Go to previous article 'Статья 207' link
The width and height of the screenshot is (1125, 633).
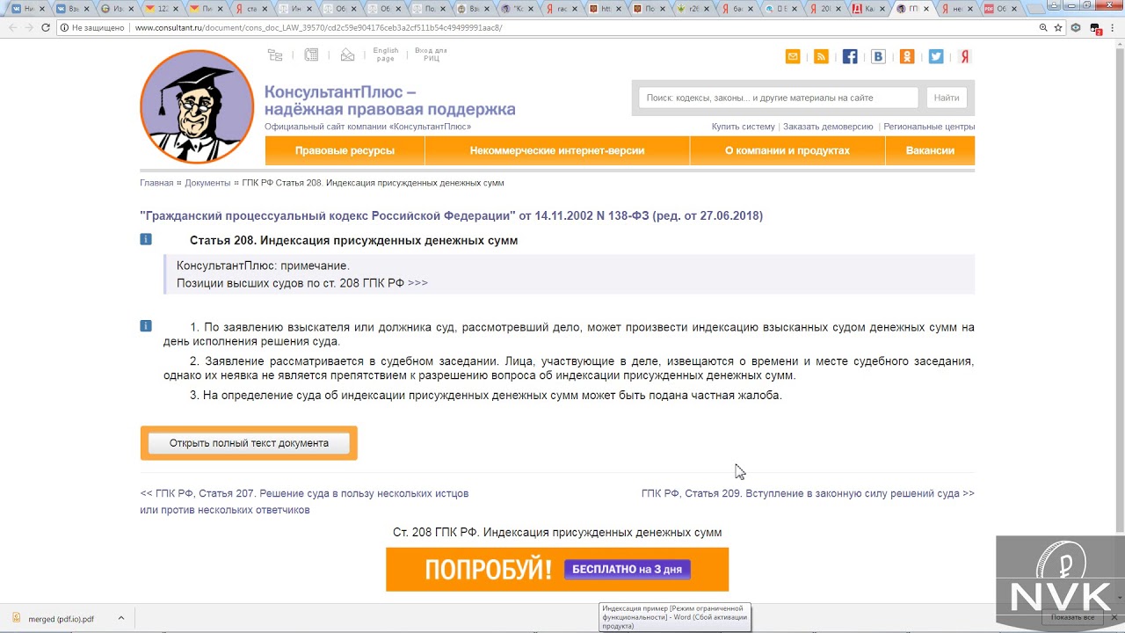pos(304,501)
